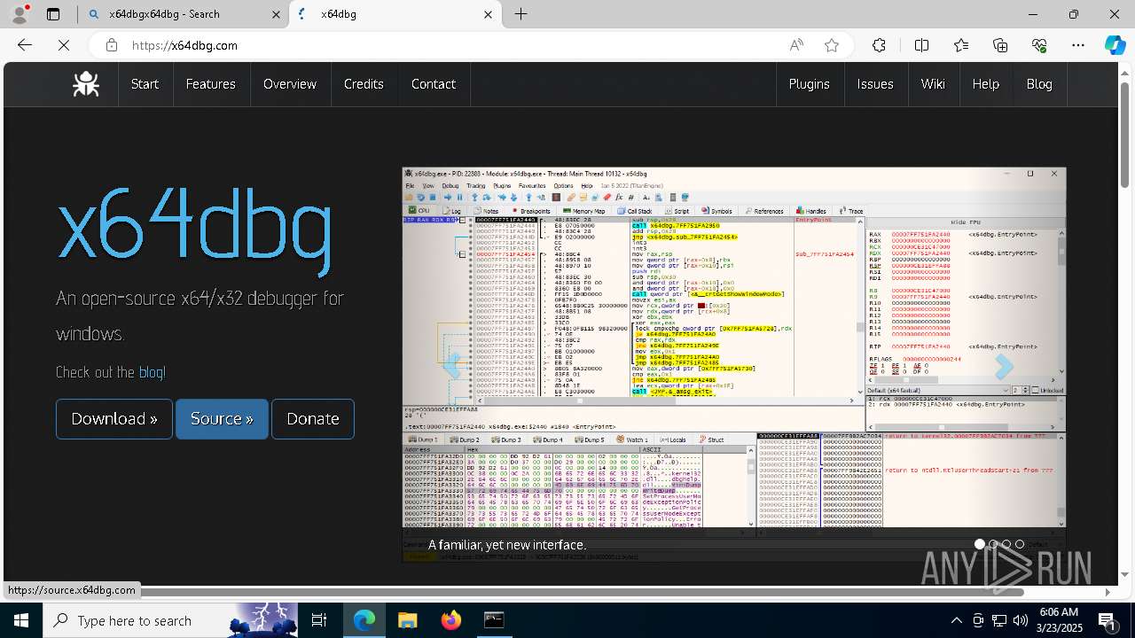Open the notification center icon
The image size is (1135, 638).
tap(1108, 620)
